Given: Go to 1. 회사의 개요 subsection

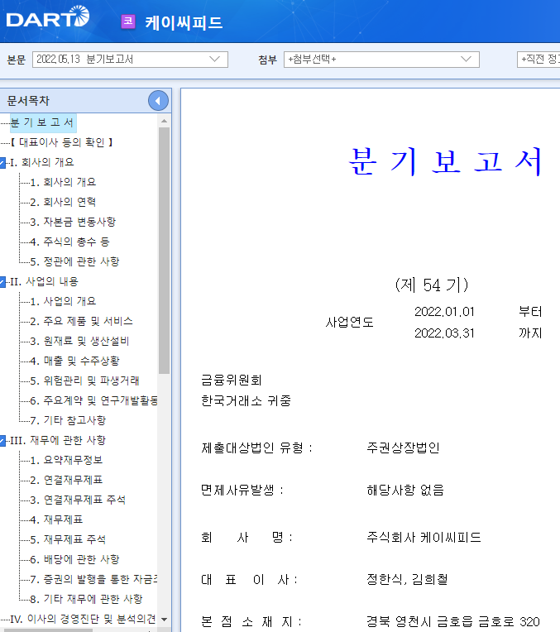Looking at the screenshot, I should coord(63,182).
